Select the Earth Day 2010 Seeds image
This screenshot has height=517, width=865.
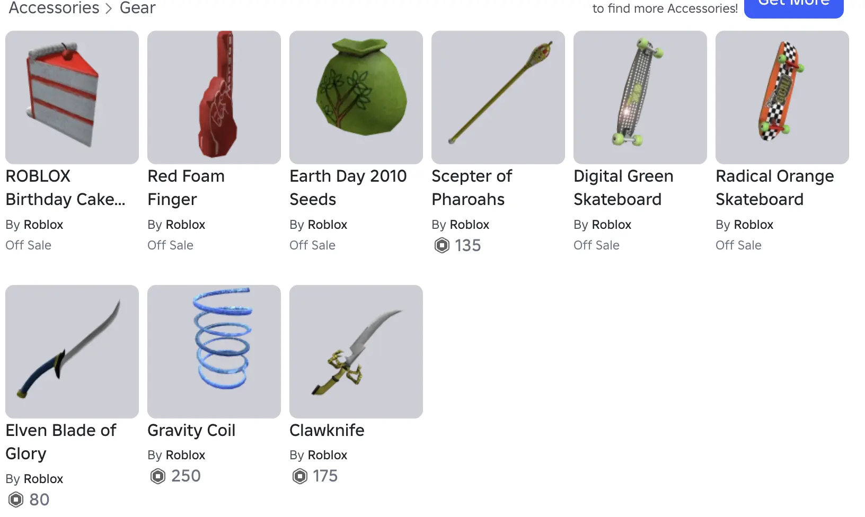tap(356, 97)
